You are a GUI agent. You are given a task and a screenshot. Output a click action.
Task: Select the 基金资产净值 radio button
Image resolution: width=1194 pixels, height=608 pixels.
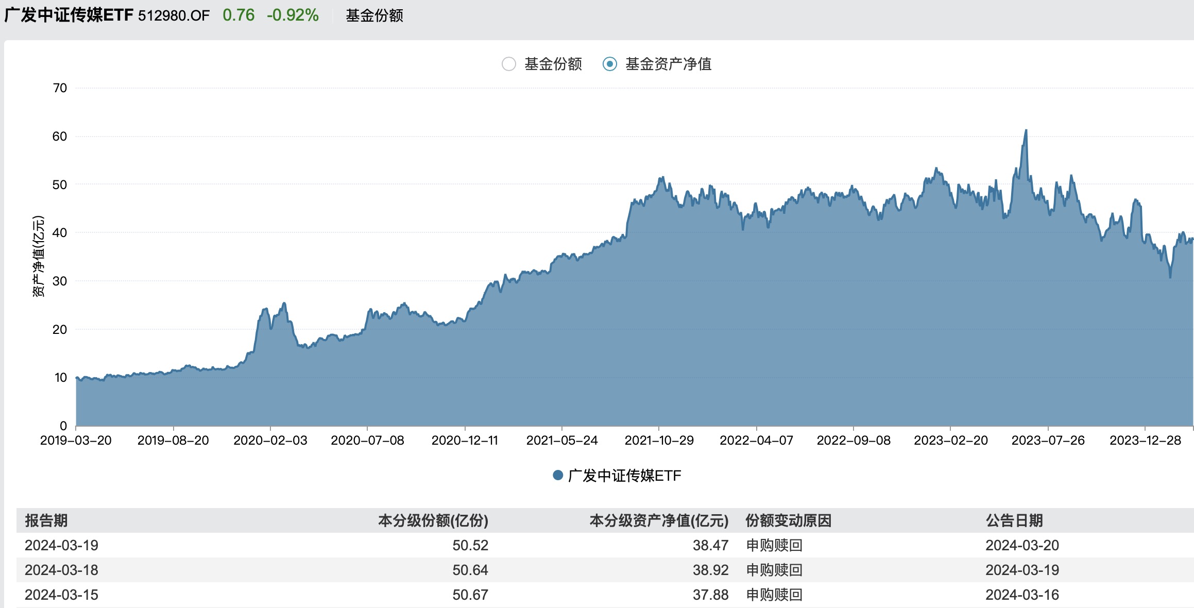pyautogui.click(x=610, y=64)
